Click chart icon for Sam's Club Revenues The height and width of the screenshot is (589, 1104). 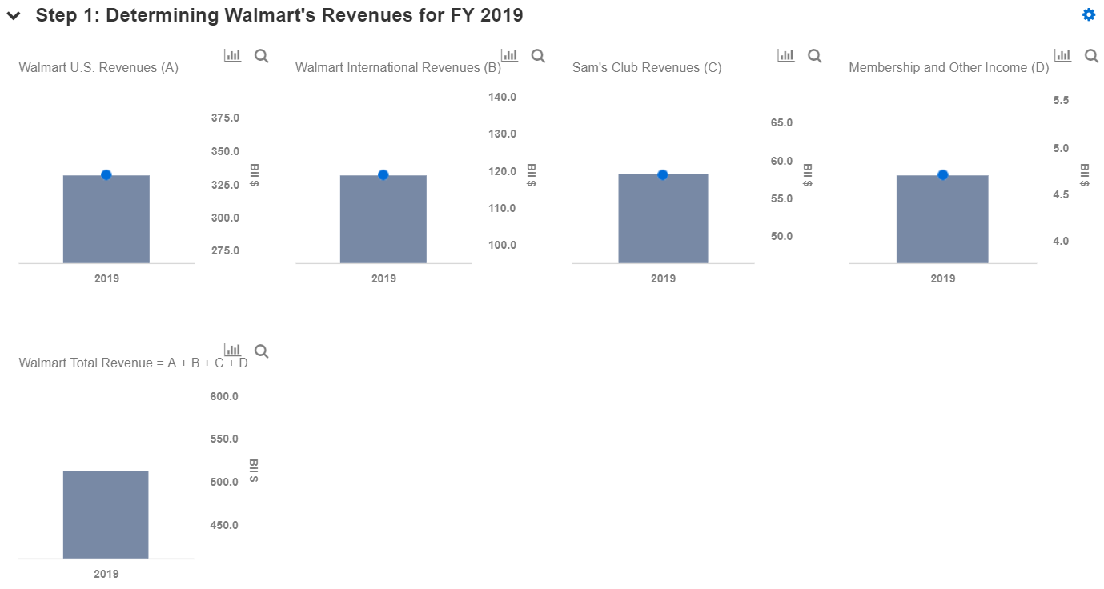786,55
